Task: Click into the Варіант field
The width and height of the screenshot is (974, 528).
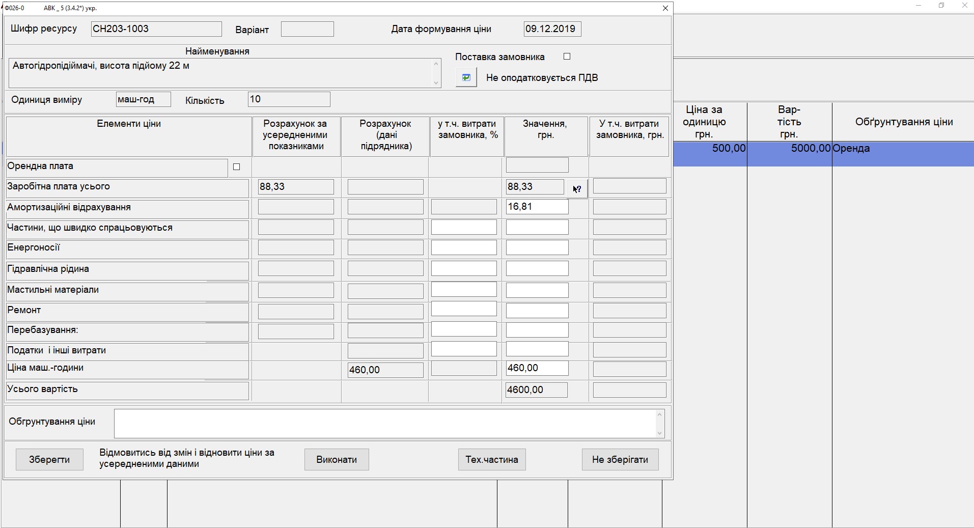Action: (x=308, y=29)
